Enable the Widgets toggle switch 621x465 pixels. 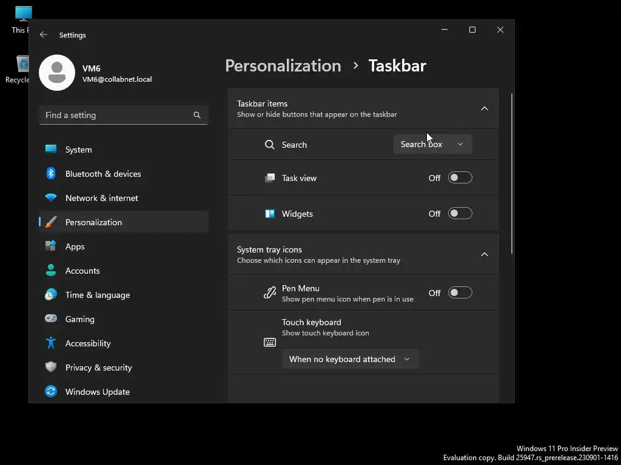pyautogui.click(x=460, y=214)
